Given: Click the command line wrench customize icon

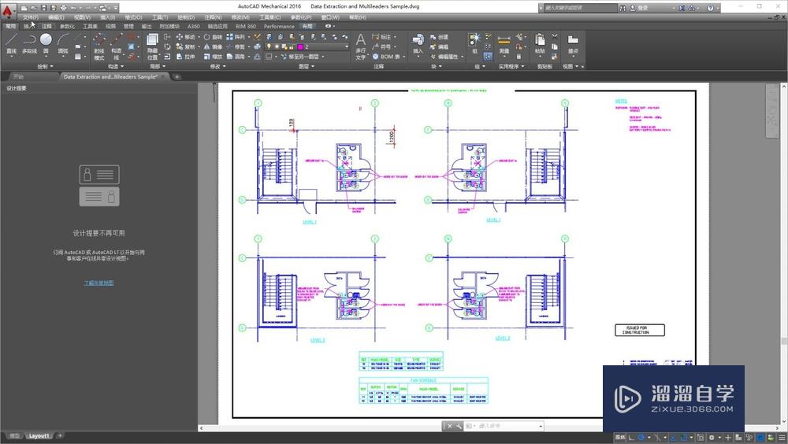Looking at the screenshot, I should [459, 426].
